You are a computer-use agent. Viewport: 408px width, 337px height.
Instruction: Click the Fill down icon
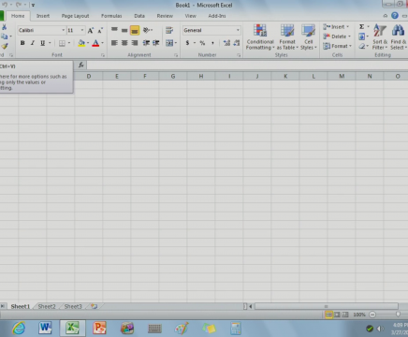(361, 37)
